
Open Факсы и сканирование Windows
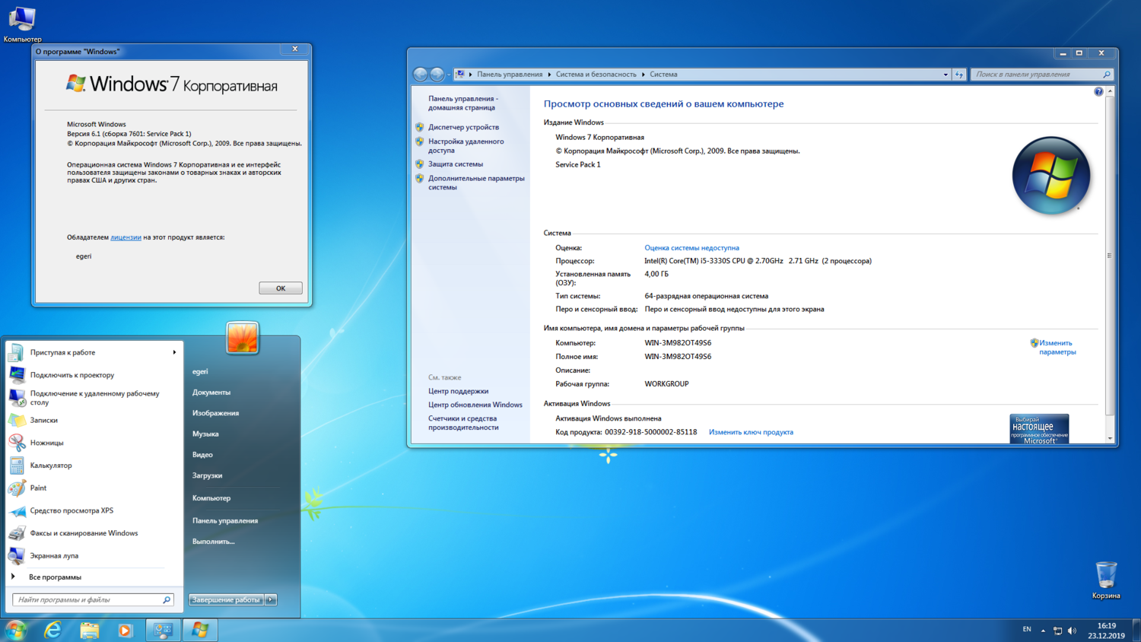(x=94, y=533)
